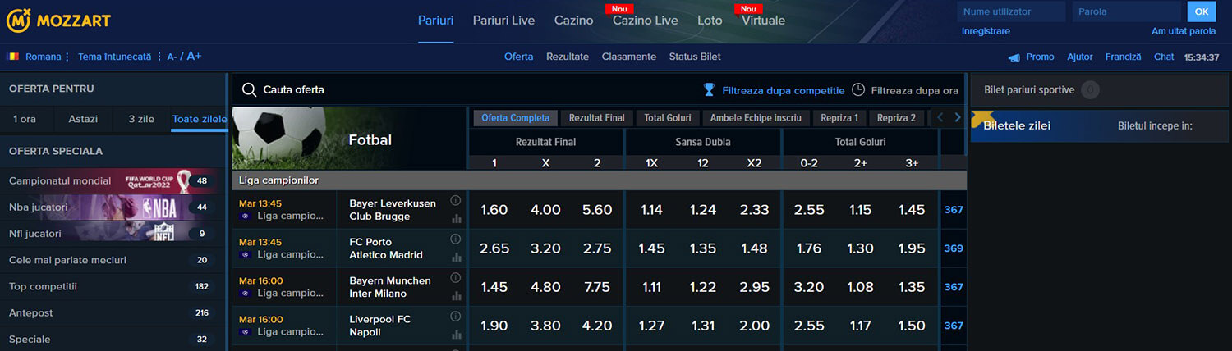1232x351 pixels.
Task: Expand more bets 367 for Liverpool FC
Action: coord(954,326)
